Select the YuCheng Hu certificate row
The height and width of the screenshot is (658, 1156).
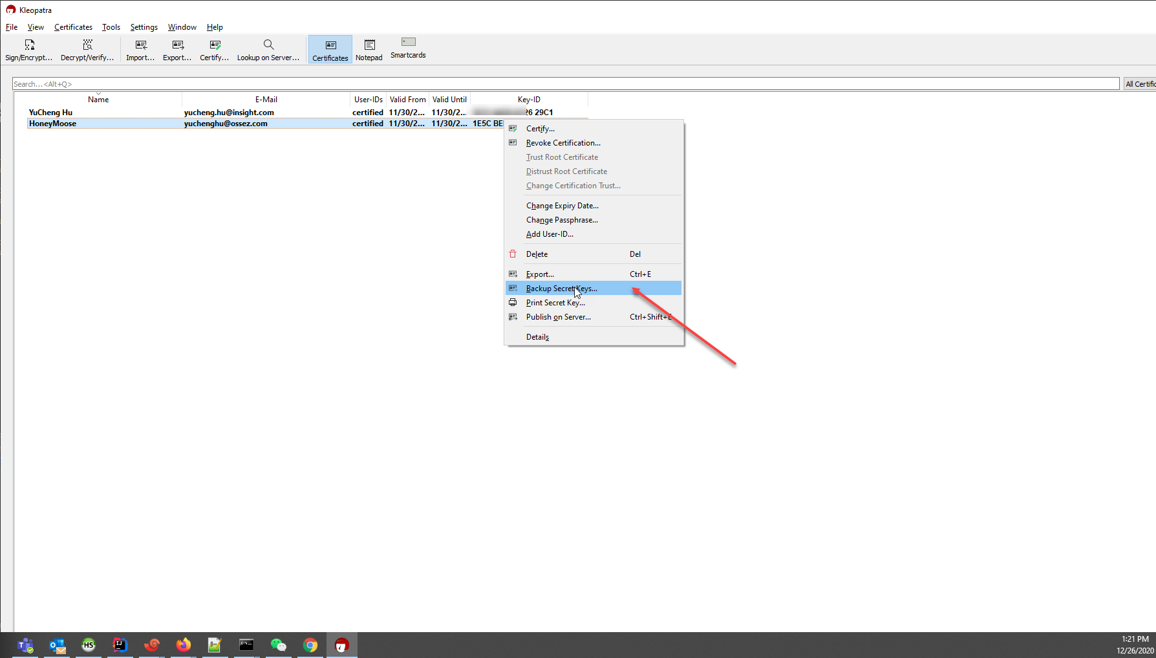point(307,113)
